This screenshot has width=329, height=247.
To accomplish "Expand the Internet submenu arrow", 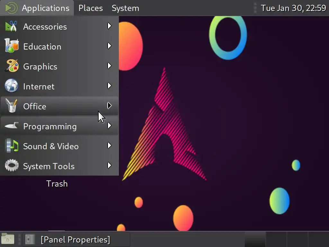I will tap(109, 86).
